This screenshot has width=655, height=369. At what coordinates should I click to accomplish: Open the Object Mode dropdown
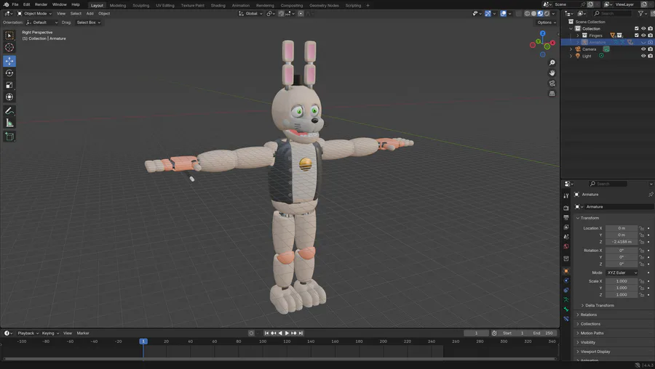(34, 13)
